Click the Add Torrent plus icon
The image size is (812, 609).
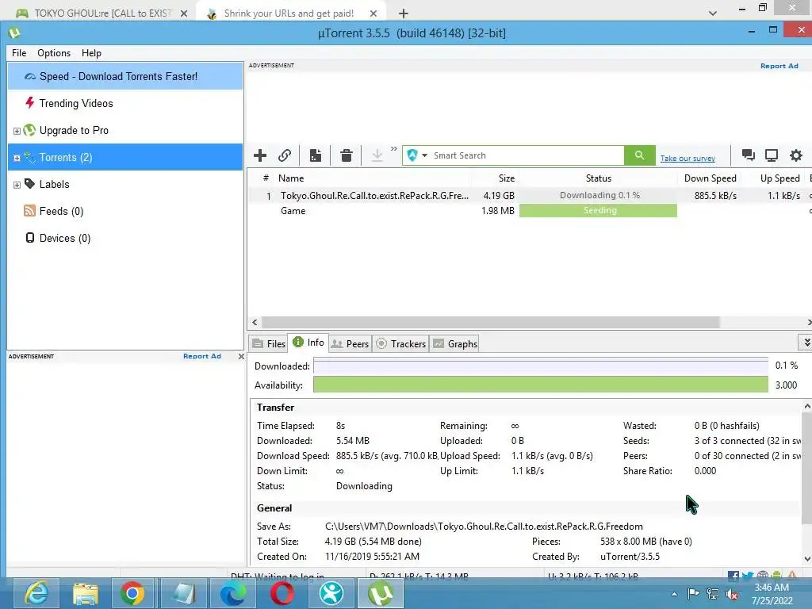[x=260, y=155]
